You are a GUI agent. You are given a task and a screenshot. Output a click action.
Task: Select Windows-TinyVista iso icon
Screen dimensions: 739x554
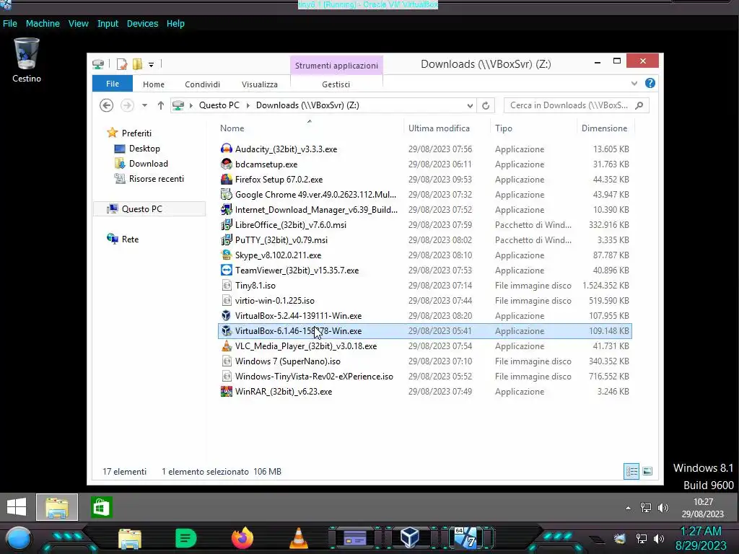click(226, 376)
